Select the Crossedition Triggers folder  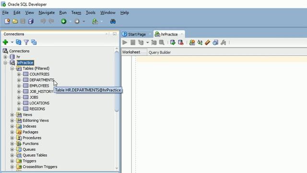[40, 167]
